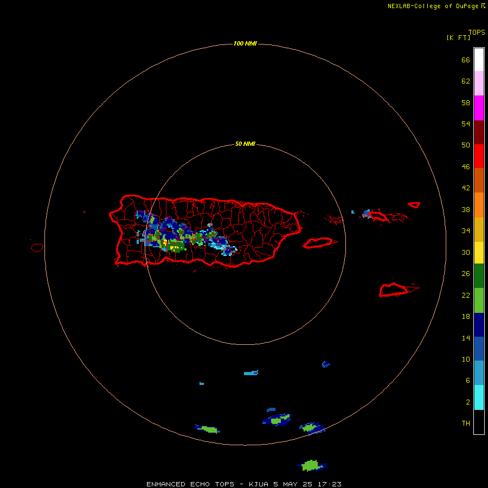Click the light green legend swatch

click(x=479, y=300)
